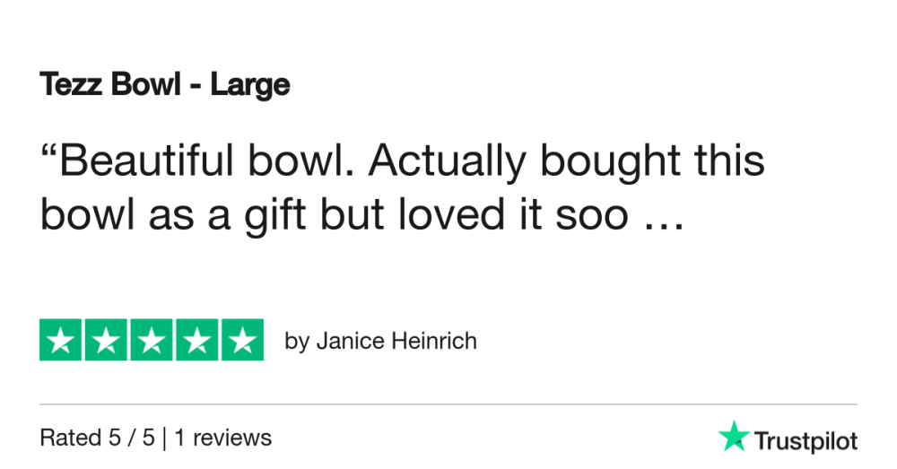Click the Trustpilot star logo icon
The width and height of the screenshot is (897, 469).
tap(734, 437)
